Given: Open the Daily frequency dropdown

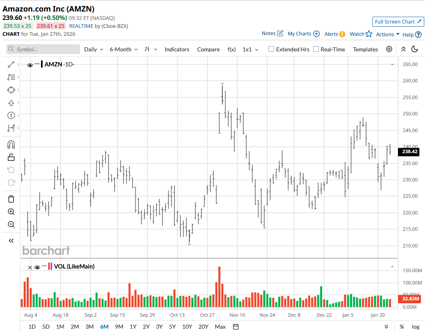Looking at the screenshot, I should pyautogui.click(x=94, y=49).
